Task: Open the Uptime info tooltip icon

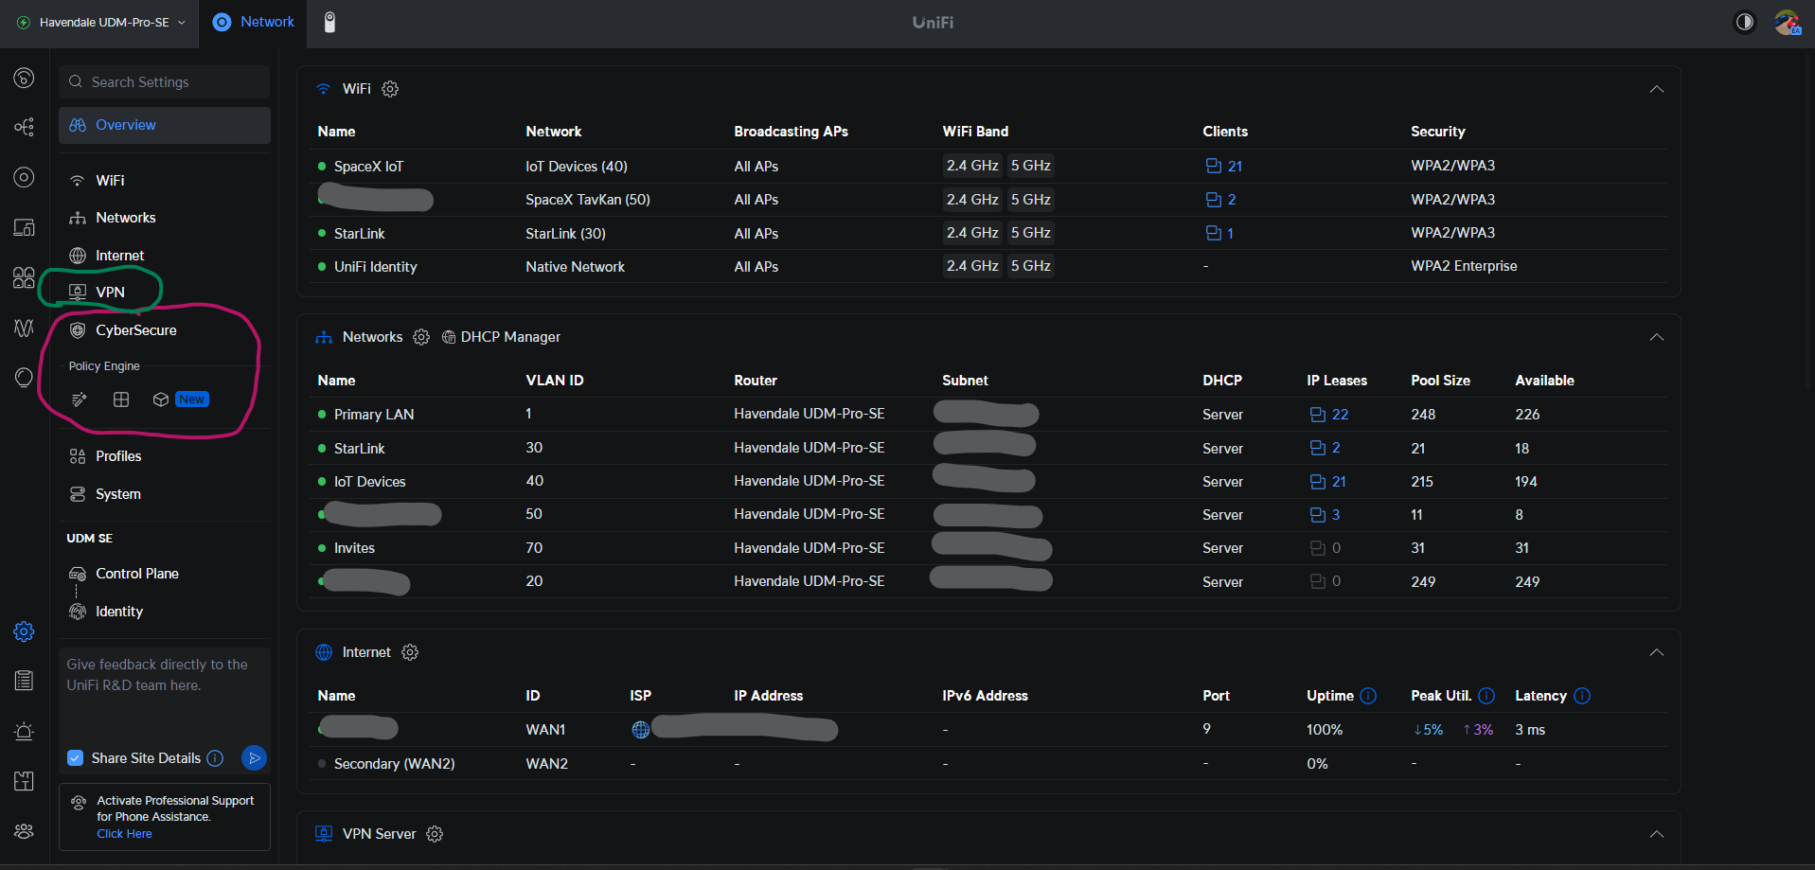Action: point(1368,696)
